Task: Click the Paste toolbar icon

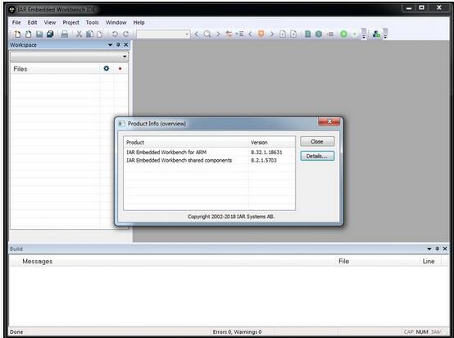Action: tap(100, 34)
